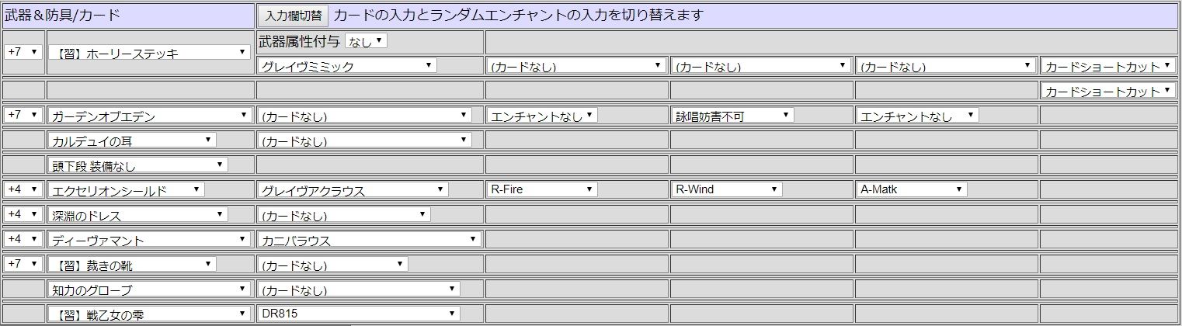Viewport: 1182px width, 326px height.
Task: Open the 武器属性付与 なし dropdown
Action: (366, 40)
